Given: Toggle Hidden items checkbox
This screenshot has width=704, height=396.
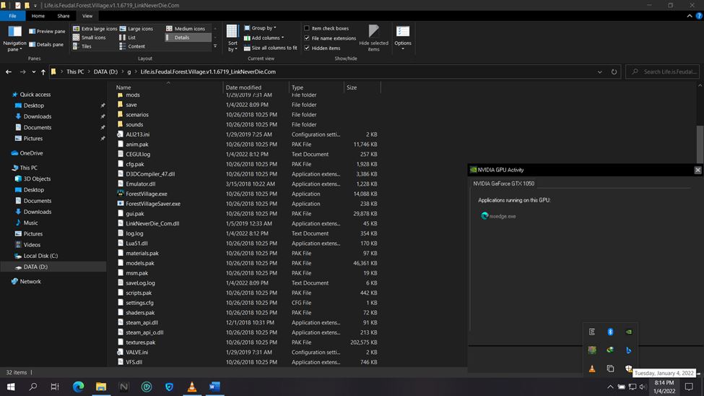Looking at the screenshot, I should pos(322,48).
